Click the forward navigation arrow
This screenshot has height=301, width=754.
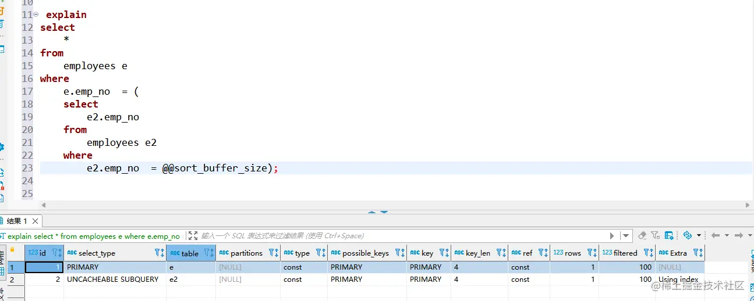point(738,235)
